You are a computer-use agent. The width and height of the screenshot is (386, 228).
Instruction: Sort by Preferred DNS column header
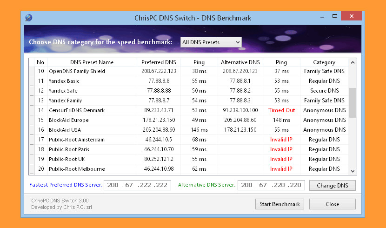coord(159,62)
